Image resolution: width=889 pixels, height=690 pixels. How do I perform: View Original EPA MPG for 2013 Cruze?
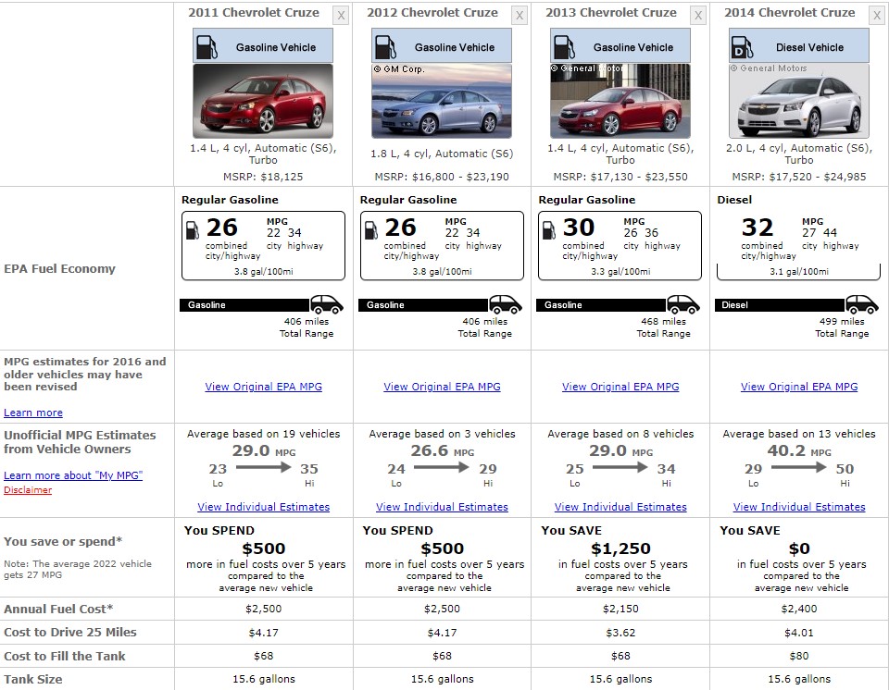pos(620,387)
